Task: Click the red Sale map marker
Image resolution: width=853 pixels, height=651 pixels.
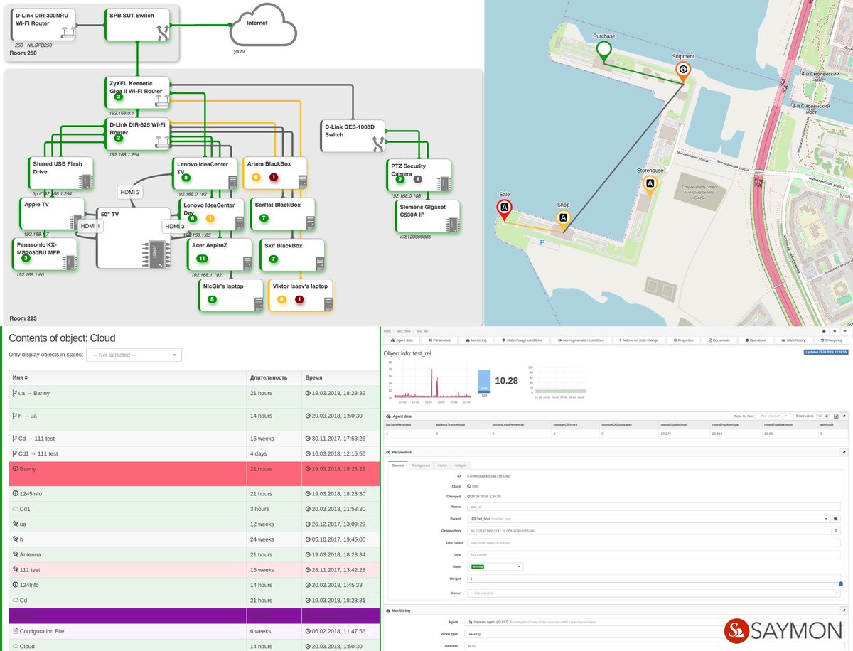Action: coord(504,208)
